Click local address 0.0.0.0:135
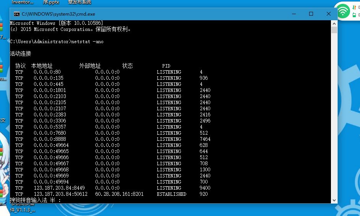Viewport: 360px width, 216px height. tap(49, 78)
